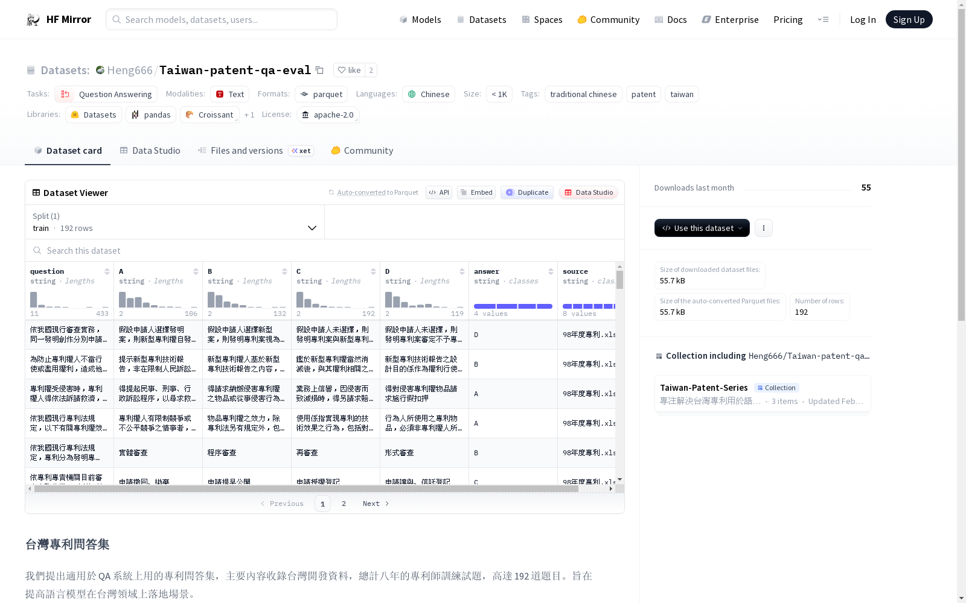This screenshot has width=966, height=603.
Task: Open the Heng666 user profile link
Action: pyautogui.click(x=129, y=70)
